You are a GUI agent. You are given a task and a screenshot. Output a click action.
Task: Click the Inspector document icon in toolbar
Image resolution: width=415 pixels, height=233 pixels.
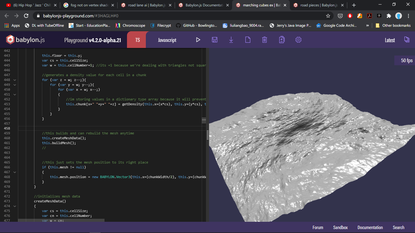click(x=281, y=40)
